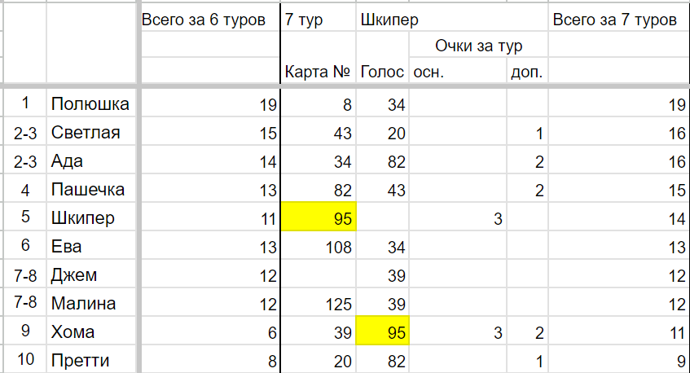Click the card number 108 in Ева row
The image size is (690, 373).
click(x=319, y=245)
